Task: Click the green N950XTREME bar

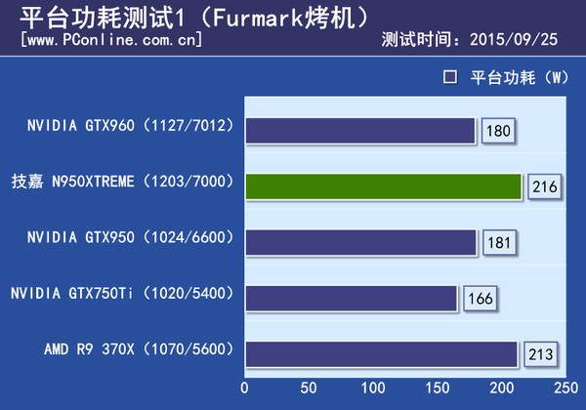Action: 384,186
